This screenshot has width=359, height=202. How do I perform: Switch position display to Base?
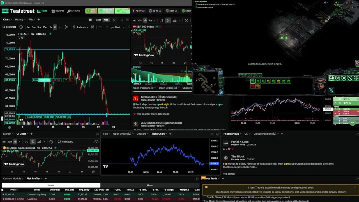[98, 20]
